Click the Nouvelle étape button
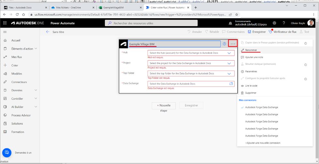The image size is (319, 164). click(164, 105)
